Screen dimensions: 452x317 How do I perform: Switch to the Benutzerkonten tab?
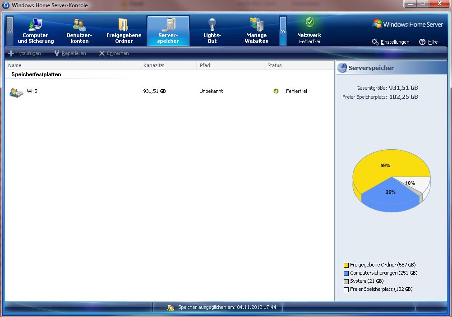(79, 31)
